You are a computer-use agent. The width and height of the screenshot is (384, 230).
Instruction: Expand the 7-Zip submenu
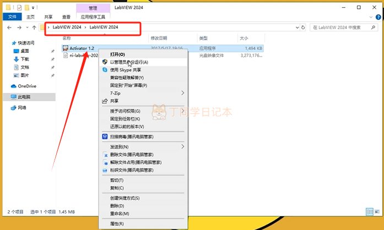tap(143, 93)
